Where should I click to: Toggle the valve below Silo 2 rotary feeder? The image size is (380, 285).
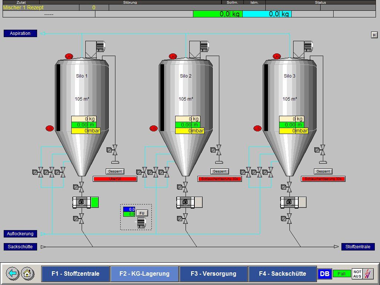pos(185,219)
